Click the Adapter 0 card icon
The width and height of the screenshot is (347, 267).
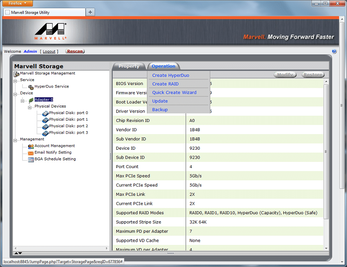31,100
